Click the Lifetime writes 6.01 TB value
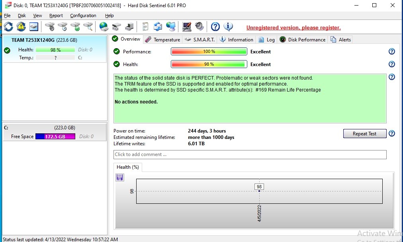The width and height of the screenshot is (403, 242). click(196, 144)
